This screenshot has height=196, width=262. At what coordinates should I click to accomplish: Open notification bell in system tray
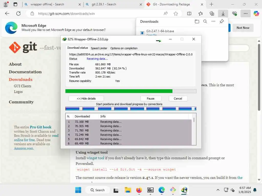coord(255,190)
